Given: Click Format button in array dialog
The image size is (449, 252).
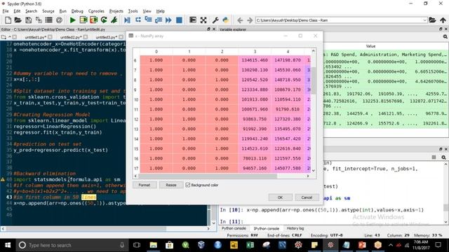Looking at the screenshot, I should click(x=145, y=185).
